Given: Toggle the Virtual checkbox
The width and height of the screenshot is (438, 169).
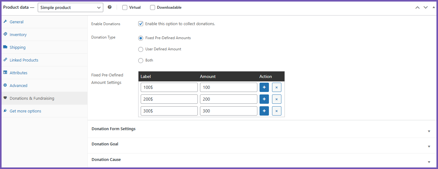Looking at the screenshot, I should pyautogui.click(x=125, y=7).
